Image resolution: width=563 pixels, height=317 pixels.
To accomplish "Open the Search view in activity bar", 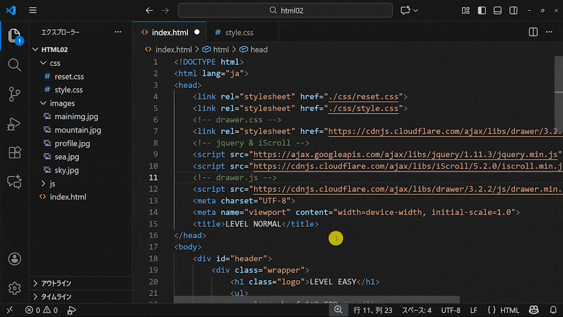I will [14, 65].
